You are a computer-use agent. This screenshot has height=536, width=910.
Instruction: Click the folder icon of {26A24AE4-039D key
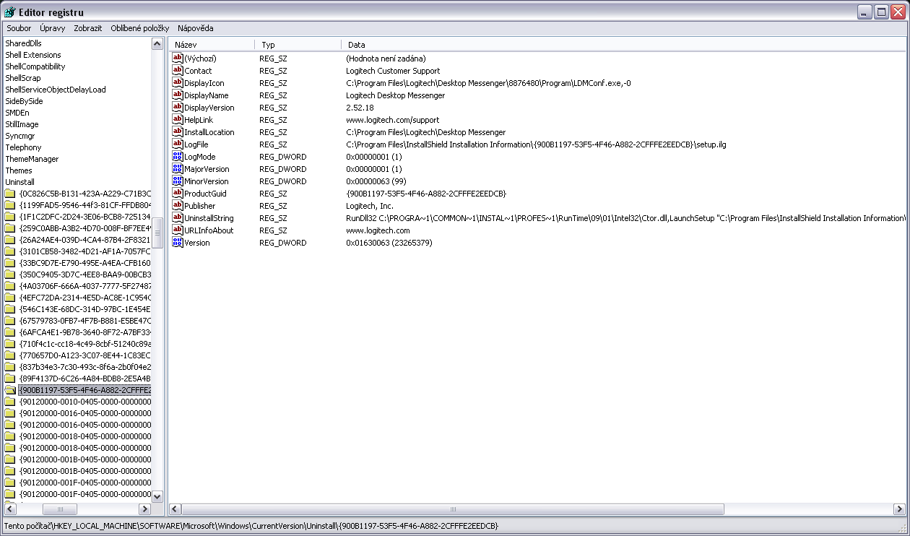(x=10, y=240)
